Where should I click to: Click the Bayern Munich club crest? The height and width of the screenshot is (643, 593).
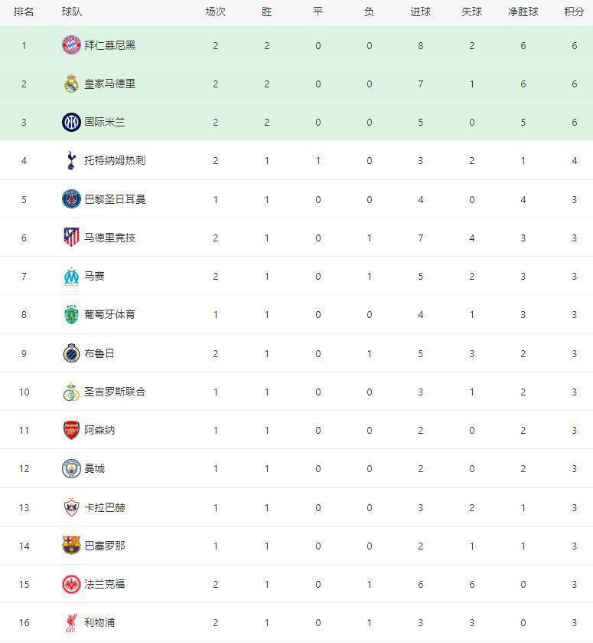pos(71,45)
